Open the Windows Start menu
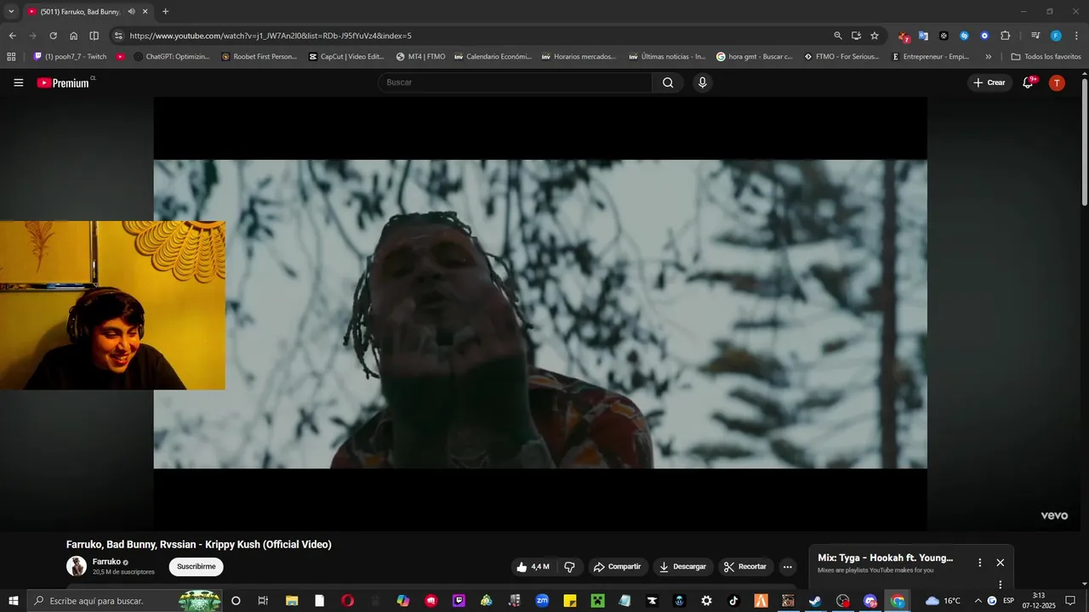 13,601
